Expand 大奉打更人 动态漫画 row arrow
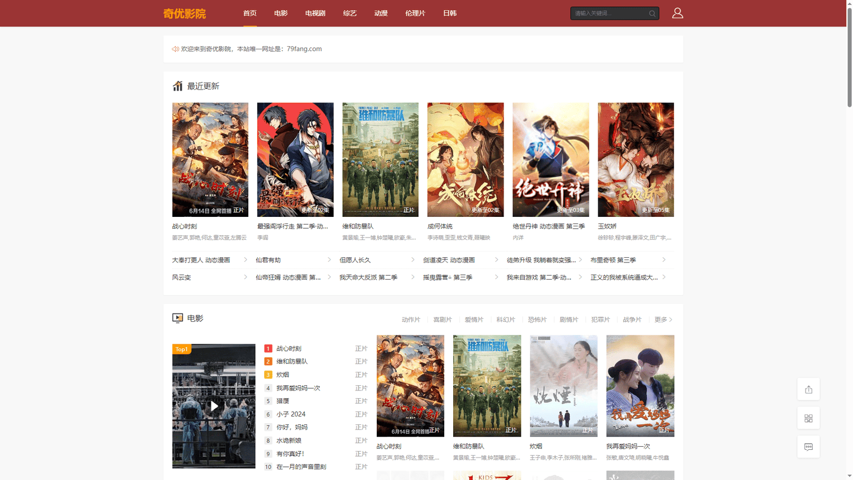The width and height of the screenshot is (853, 480). [246, 260]
